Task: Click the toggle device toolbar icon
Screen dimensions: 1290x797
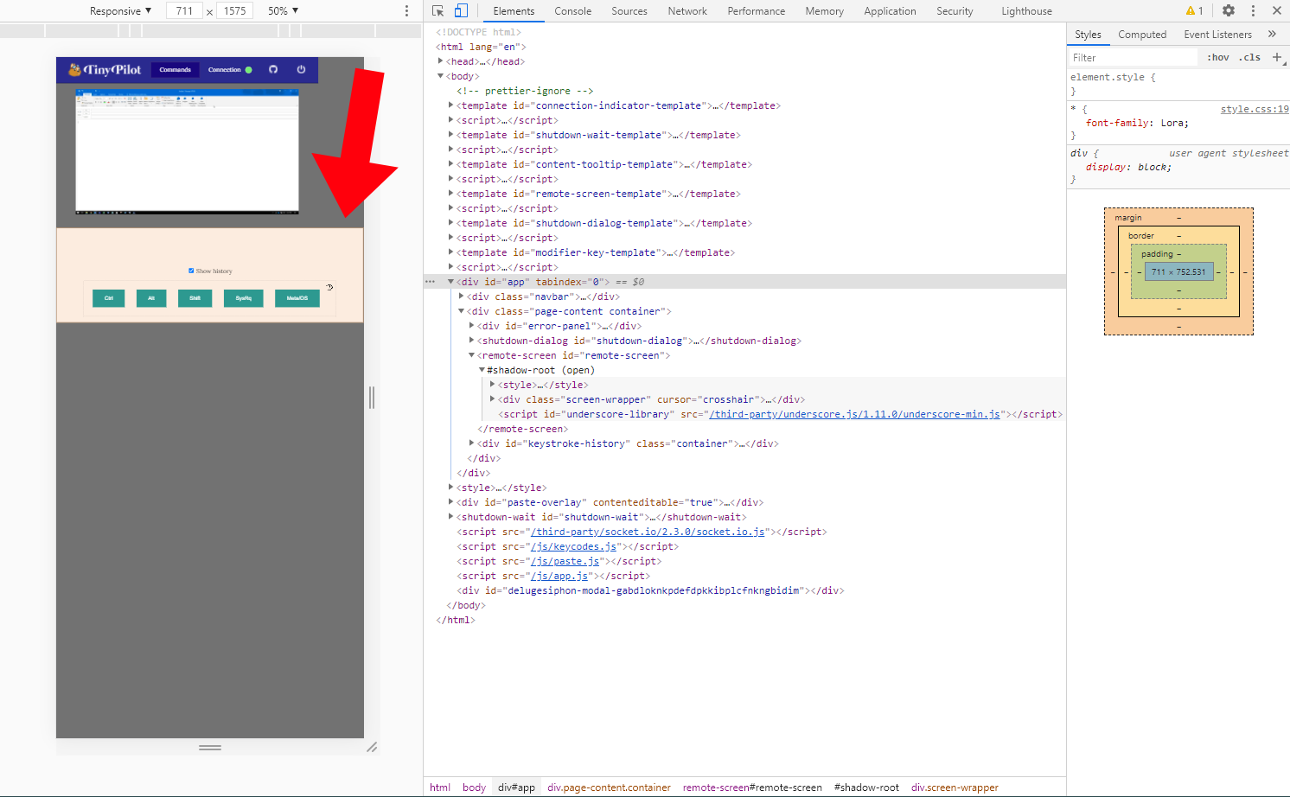Action: (x=461, y=10)
